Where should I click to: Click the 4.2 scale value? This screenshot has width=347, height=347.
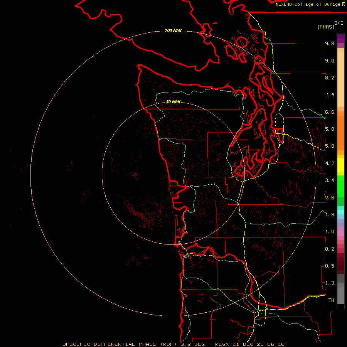330,163
